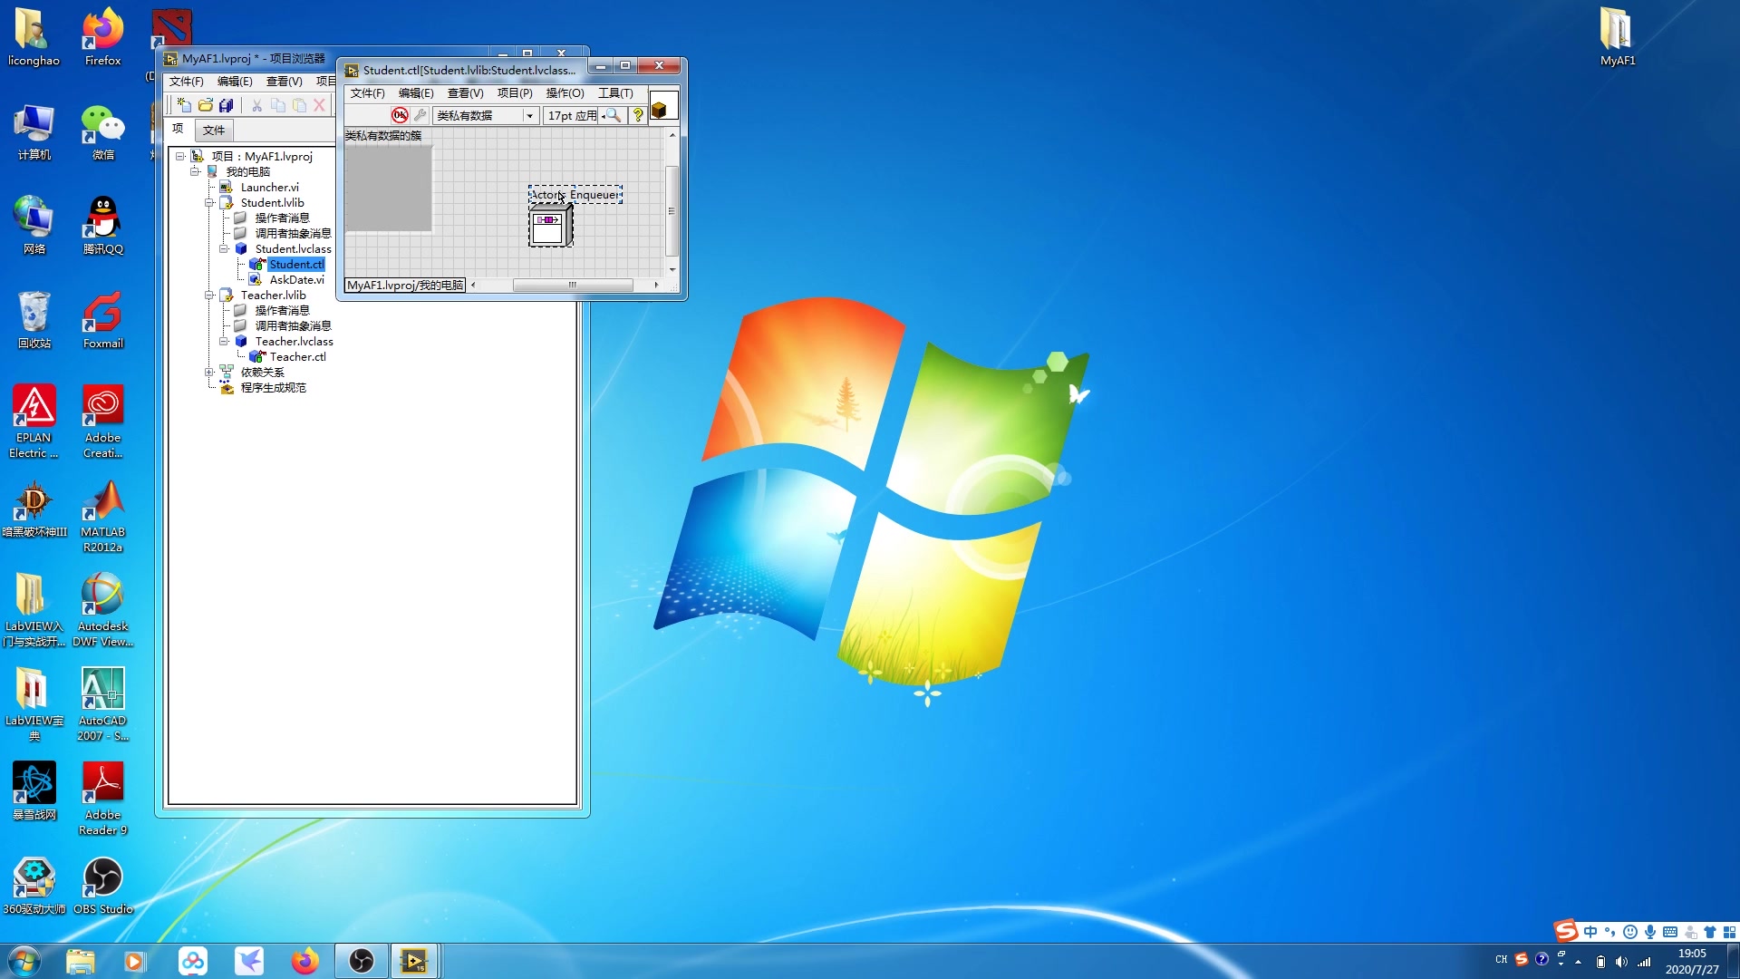Screen dimensions: 1740x979
Task: Click the red Delete X in project toolbar
Action: tap(319, 105)
